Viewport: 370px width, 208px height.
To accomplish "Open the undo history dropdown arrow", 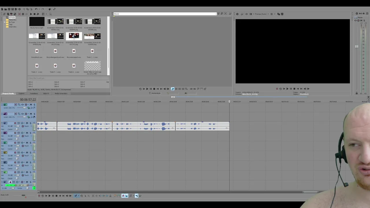I will (39, 9).
